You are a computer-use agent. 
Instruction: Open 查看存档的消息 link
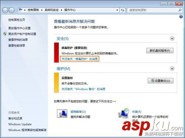pyautogui.click(x=18, y=40)
